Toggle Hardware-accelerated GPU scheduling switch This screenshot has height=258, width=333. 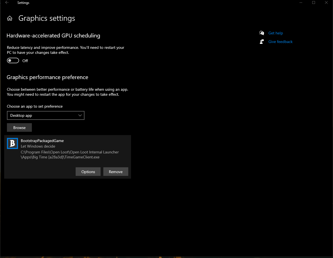(x=13, y=60)
